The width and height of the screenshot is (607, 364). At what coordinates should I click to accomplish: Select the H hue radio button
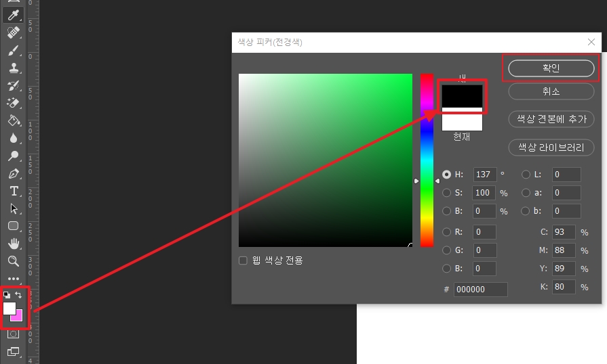point(446,175)
